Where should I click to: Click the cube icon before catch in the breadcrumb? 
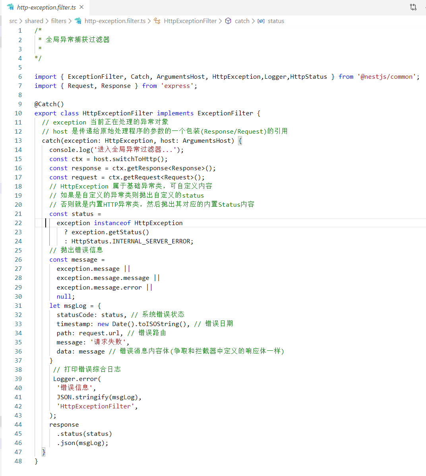click(x=229, y=21)
